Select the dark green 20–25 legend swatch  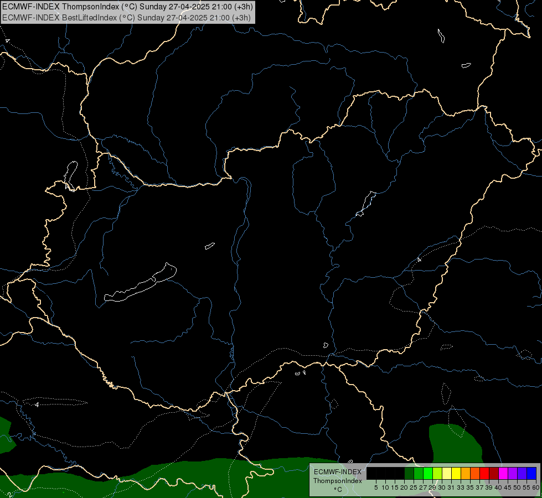pos(409,474)
